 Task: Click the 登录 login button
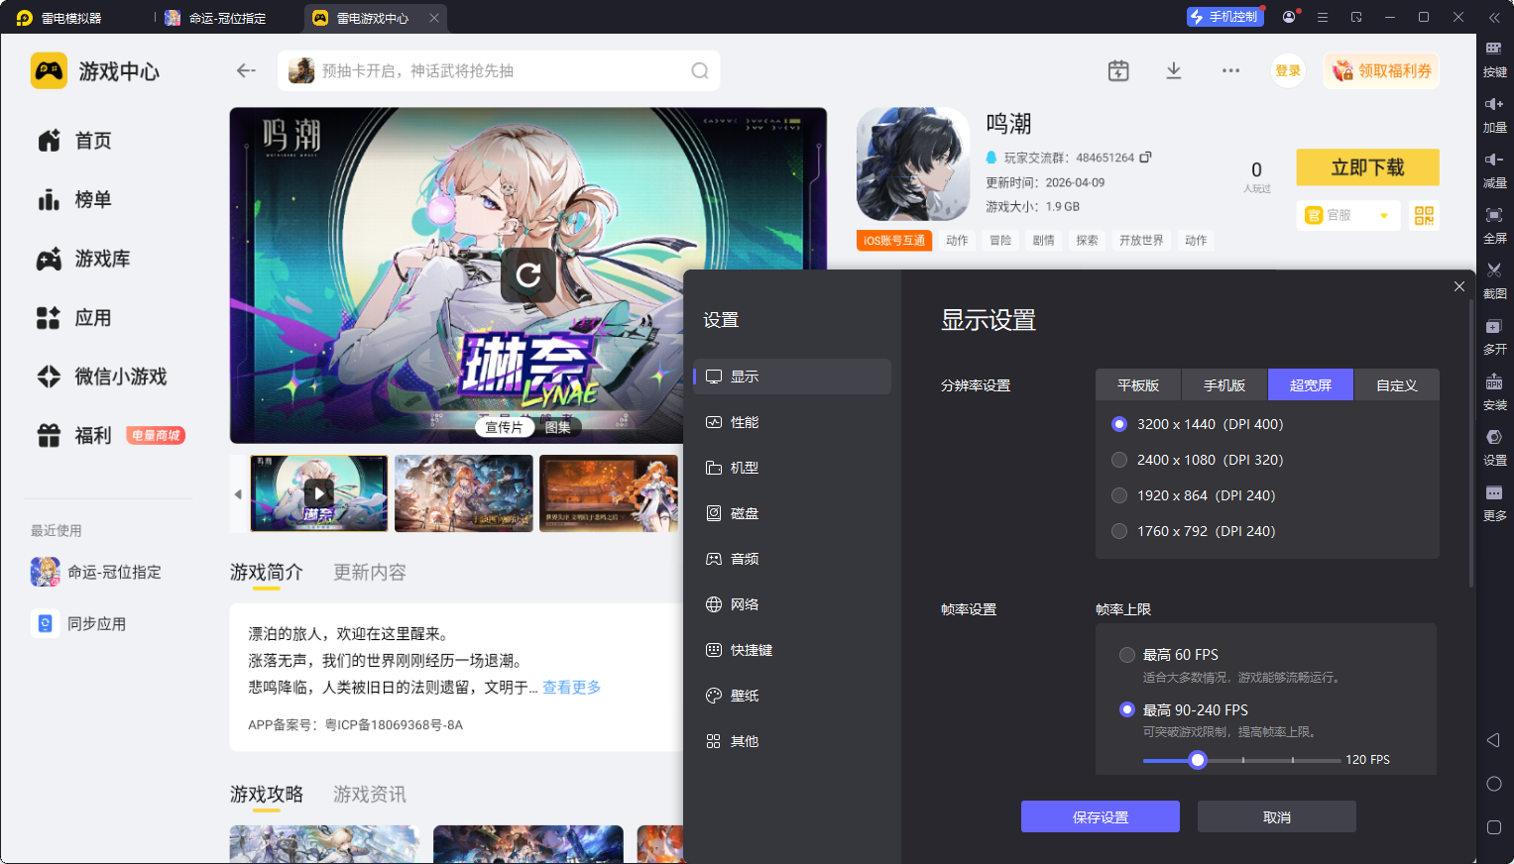coord(1288,70)
